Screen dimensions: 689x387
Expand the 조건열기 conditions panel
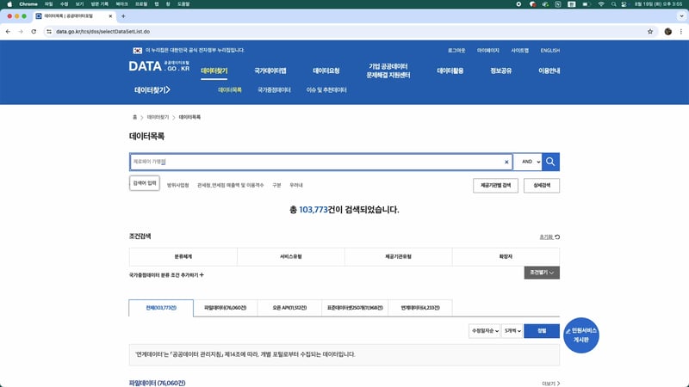point(542,273)
